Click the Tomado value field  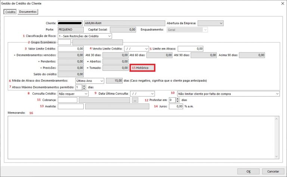[115, 68]
